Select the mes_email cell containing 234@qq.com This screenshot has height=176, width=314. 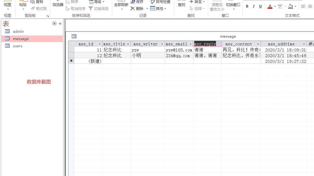click(179, 56)
